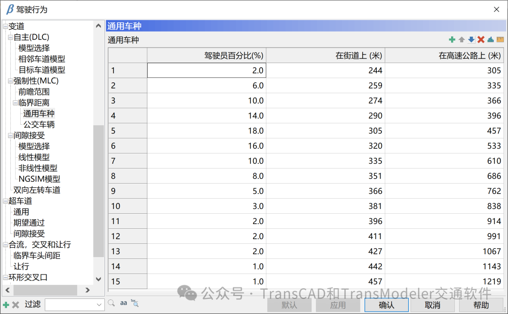Screen dimensions: 508x314
Task: Open help via the 帮助 button
Action: coord(480,305)
